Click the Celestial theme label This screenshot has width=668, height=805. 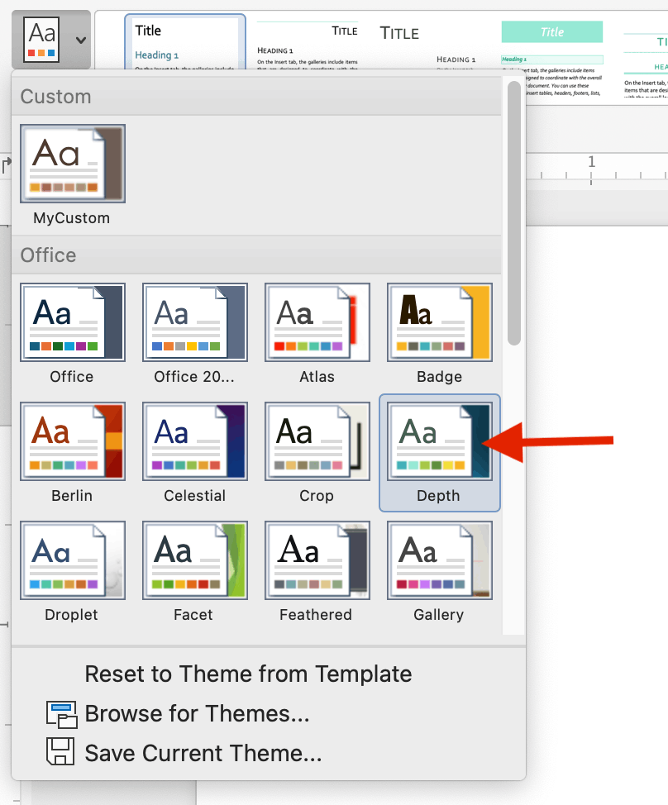194,496
